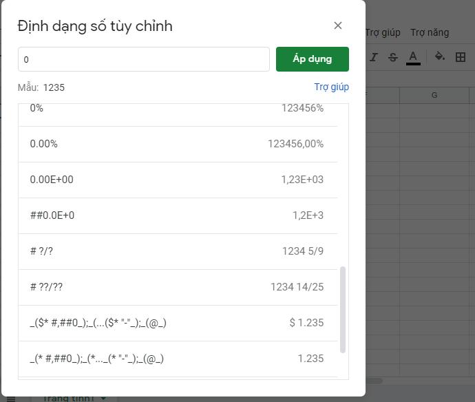
Task: Select the 0% format row
Action: (178, 114)
